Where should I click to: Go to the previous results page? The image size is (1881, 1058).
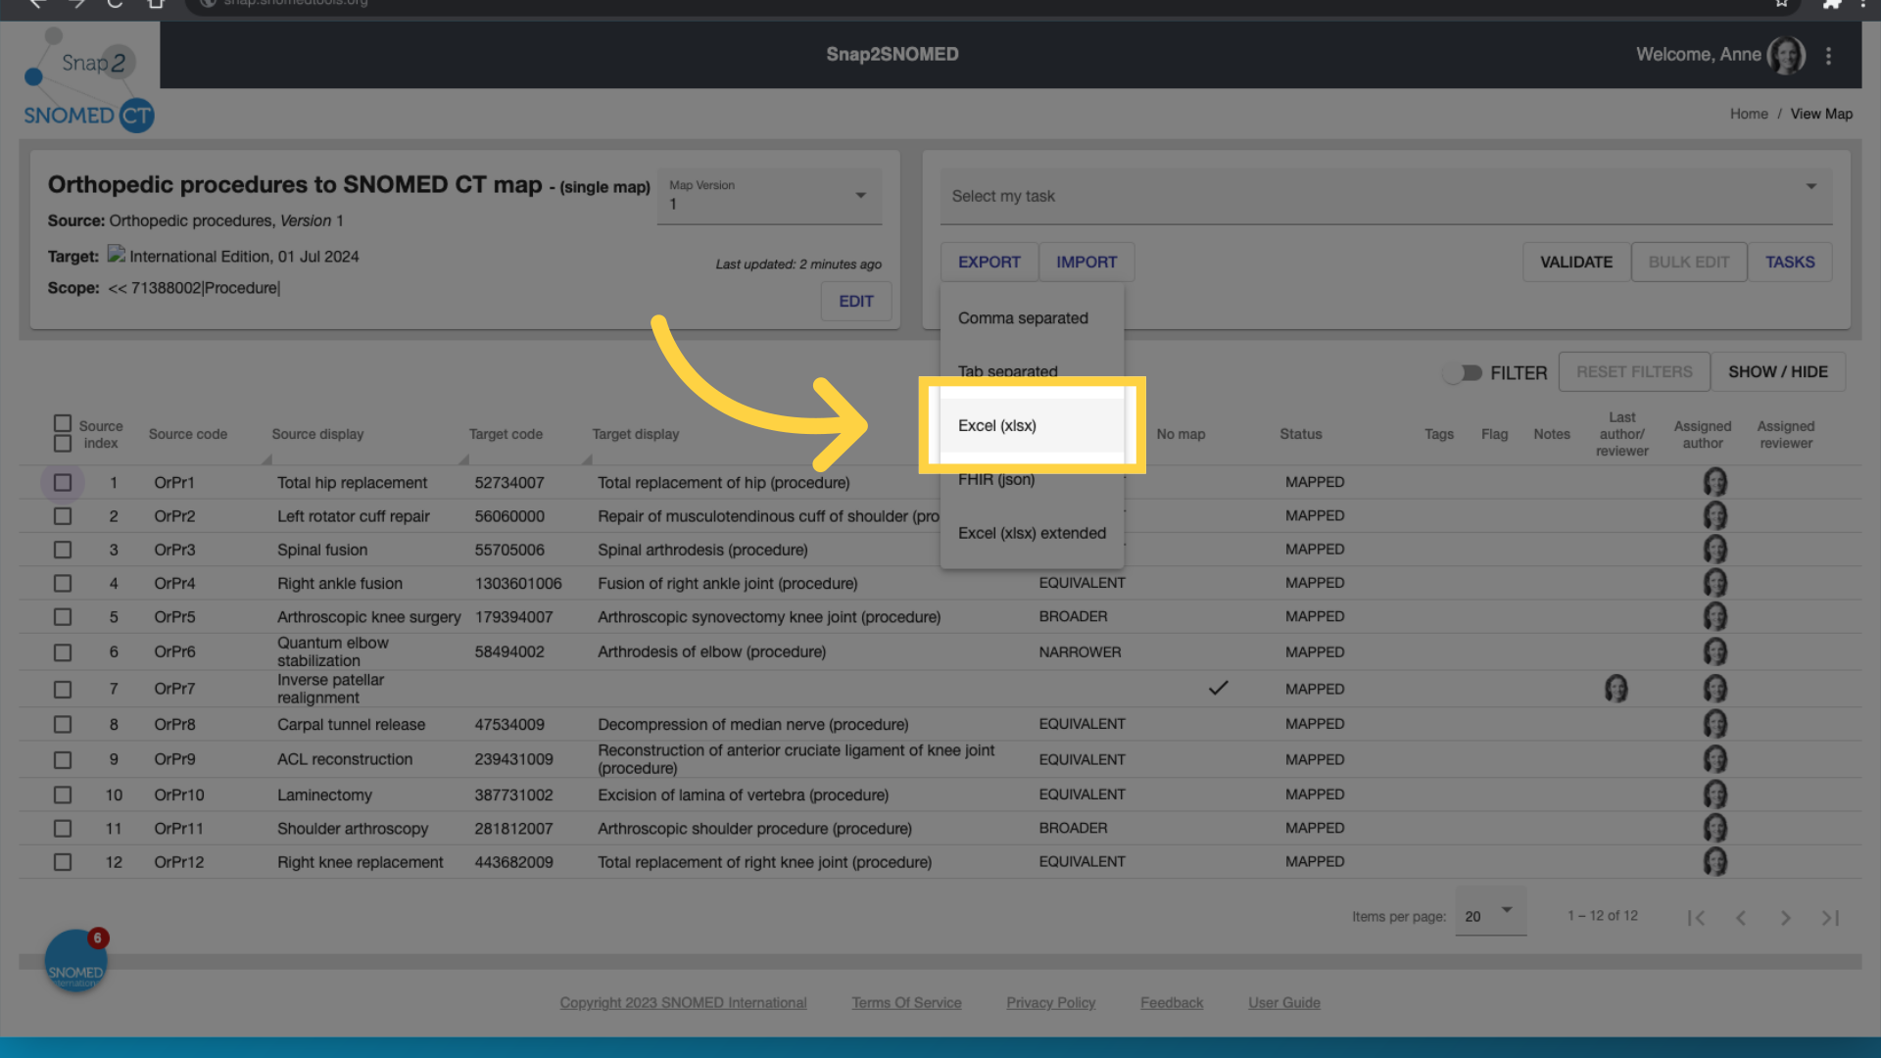point(1741,918)
